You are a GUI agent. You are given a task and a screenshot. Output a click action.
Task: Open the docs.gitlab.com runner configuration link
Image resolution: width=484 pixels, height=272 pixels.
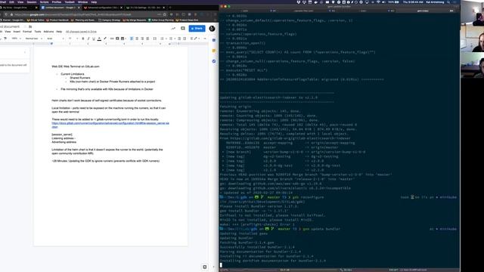click(x=110, y=125)
